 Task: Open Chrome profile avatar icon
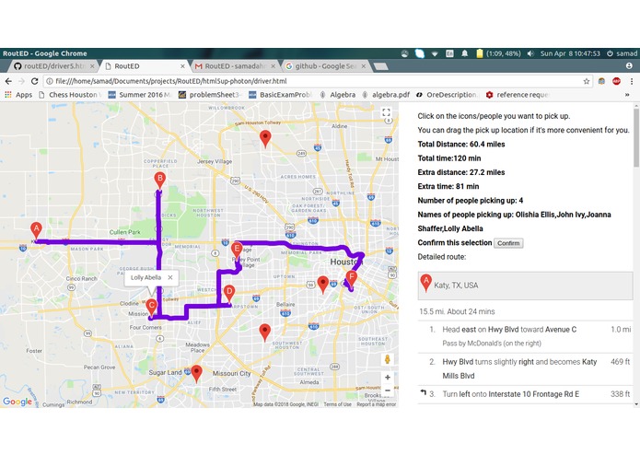pos(629,65)
